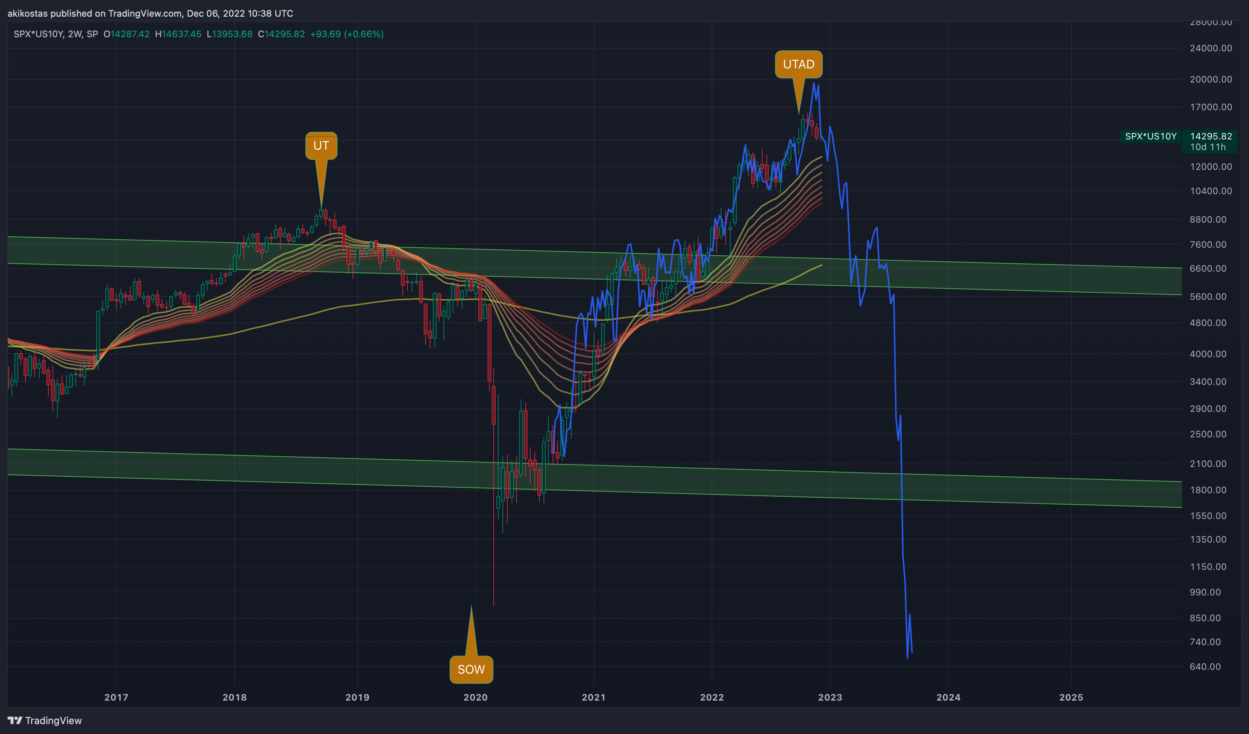The height and width of the screenshot is (734, 1249).
Task: Click the 20000.00 price axis label
Action: [x=1211, y=79]
